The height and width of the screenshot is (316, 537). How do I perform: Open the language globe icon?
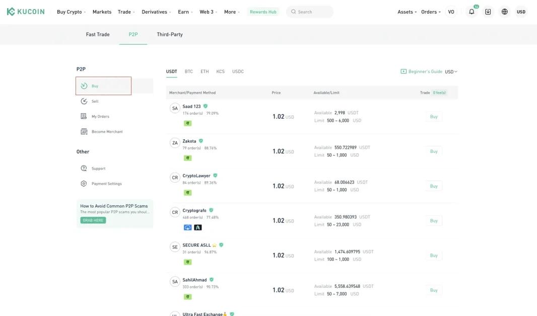pyautogui.click(x=504, y=12)
